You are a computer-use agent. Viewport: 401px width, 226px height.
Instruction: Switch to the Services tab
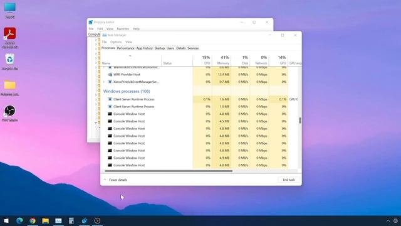coord(193,48)
